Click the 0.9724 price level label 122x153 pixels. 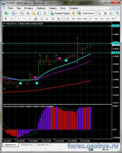pyautogui.click(x=116, y=26)
